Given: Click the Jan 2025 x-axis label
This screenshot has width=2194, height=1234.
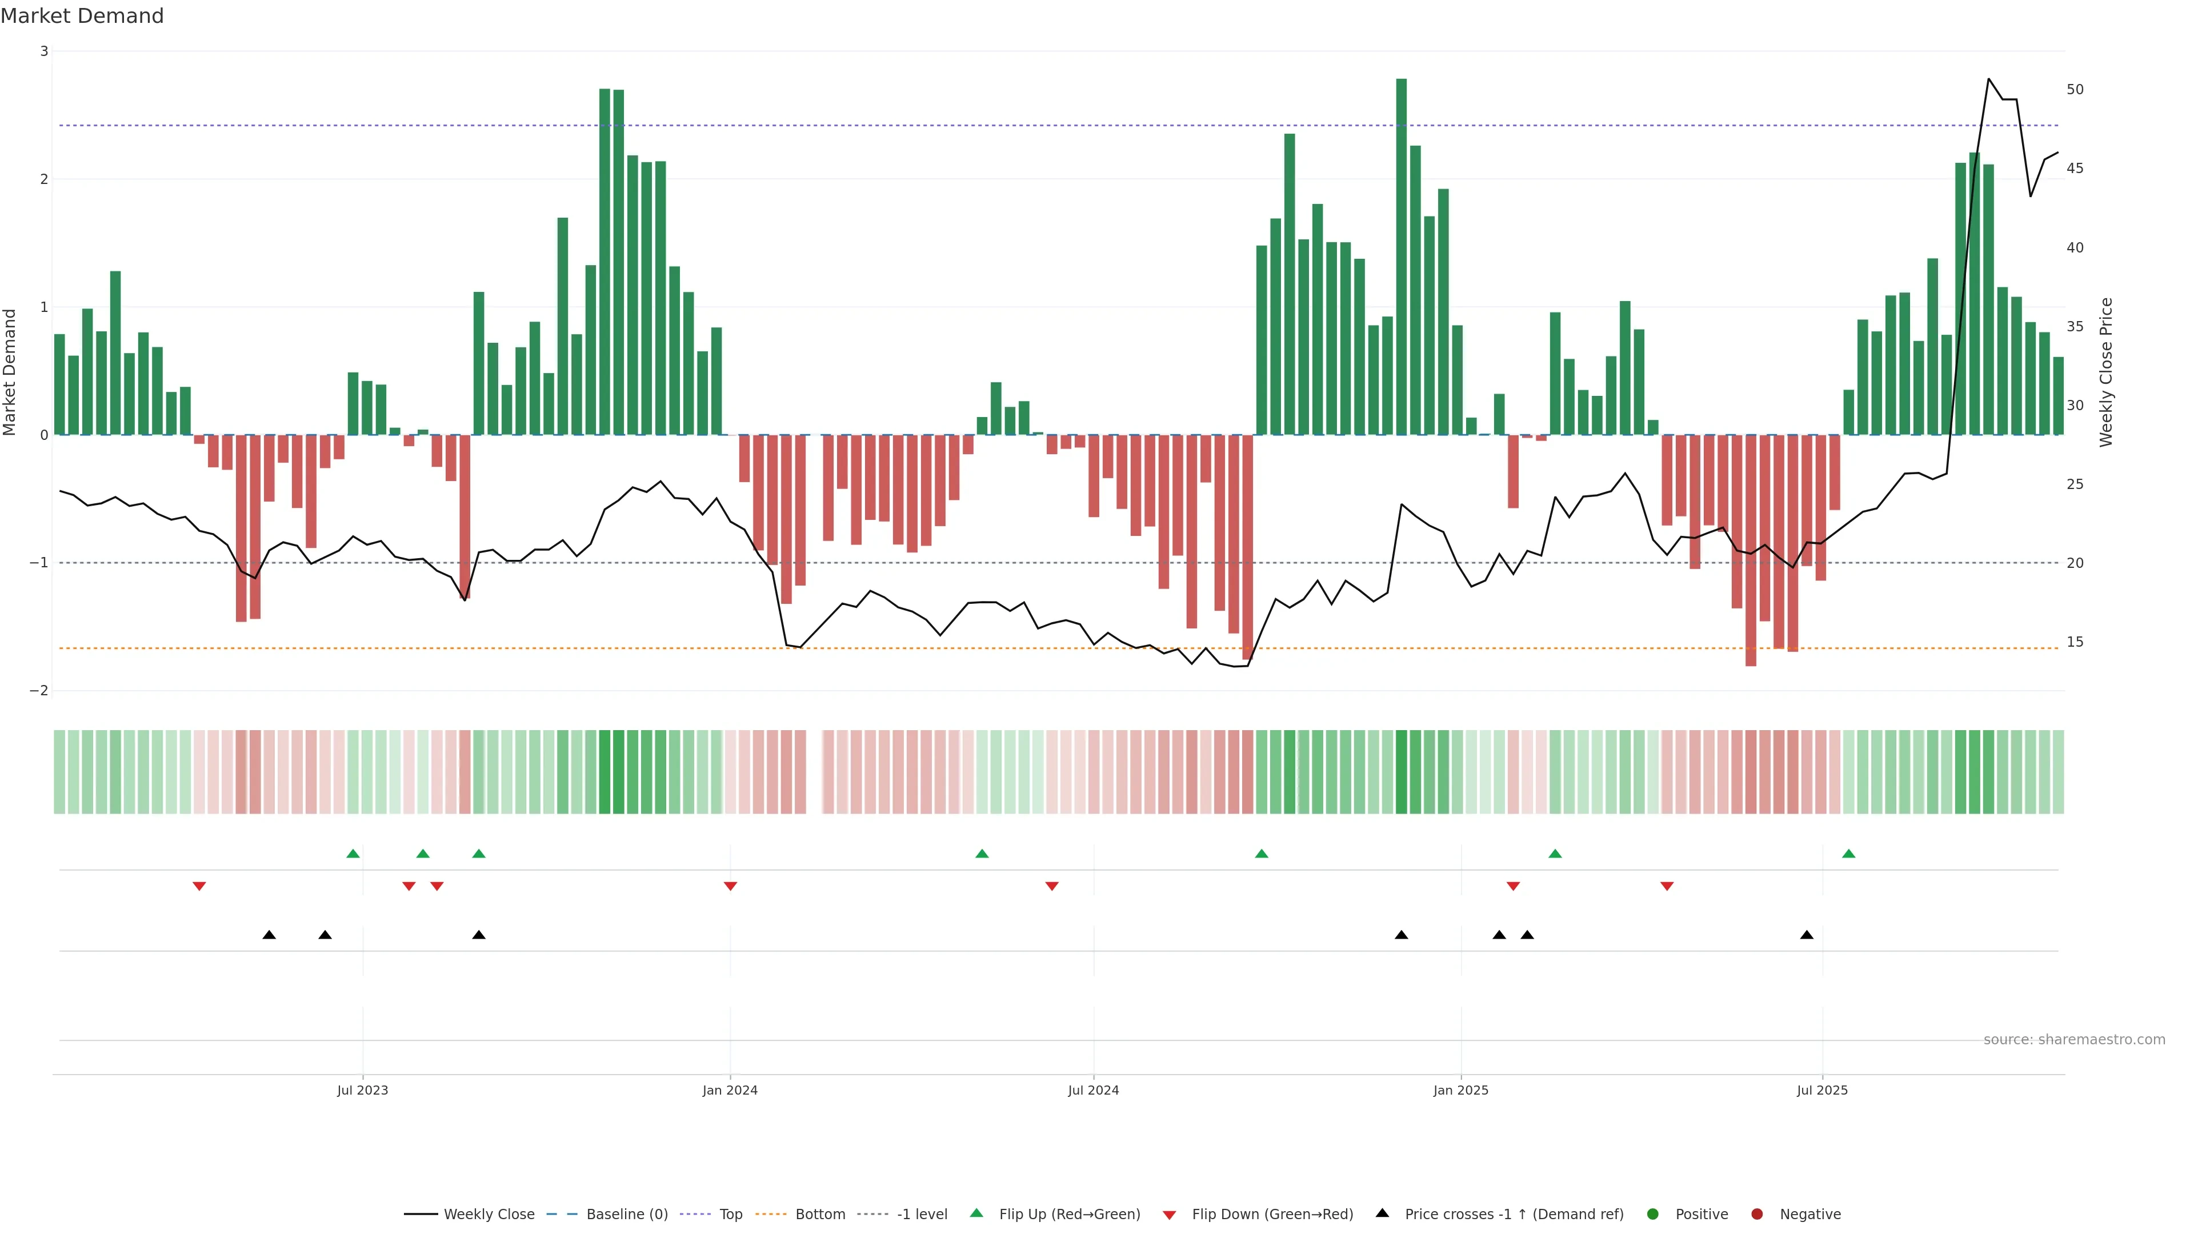Looking at the screenshot, I should point(1461,1090).
